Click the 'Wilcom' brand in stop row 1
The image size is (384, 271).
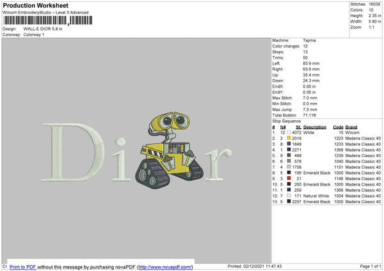point(352,132)
